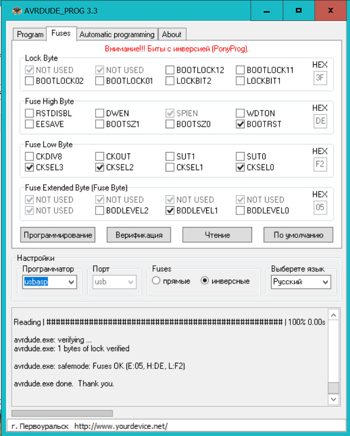Image resolution: width=350 pixels, height=436 pixels.
Task: Open the About tab
Action: pos(172,35)
